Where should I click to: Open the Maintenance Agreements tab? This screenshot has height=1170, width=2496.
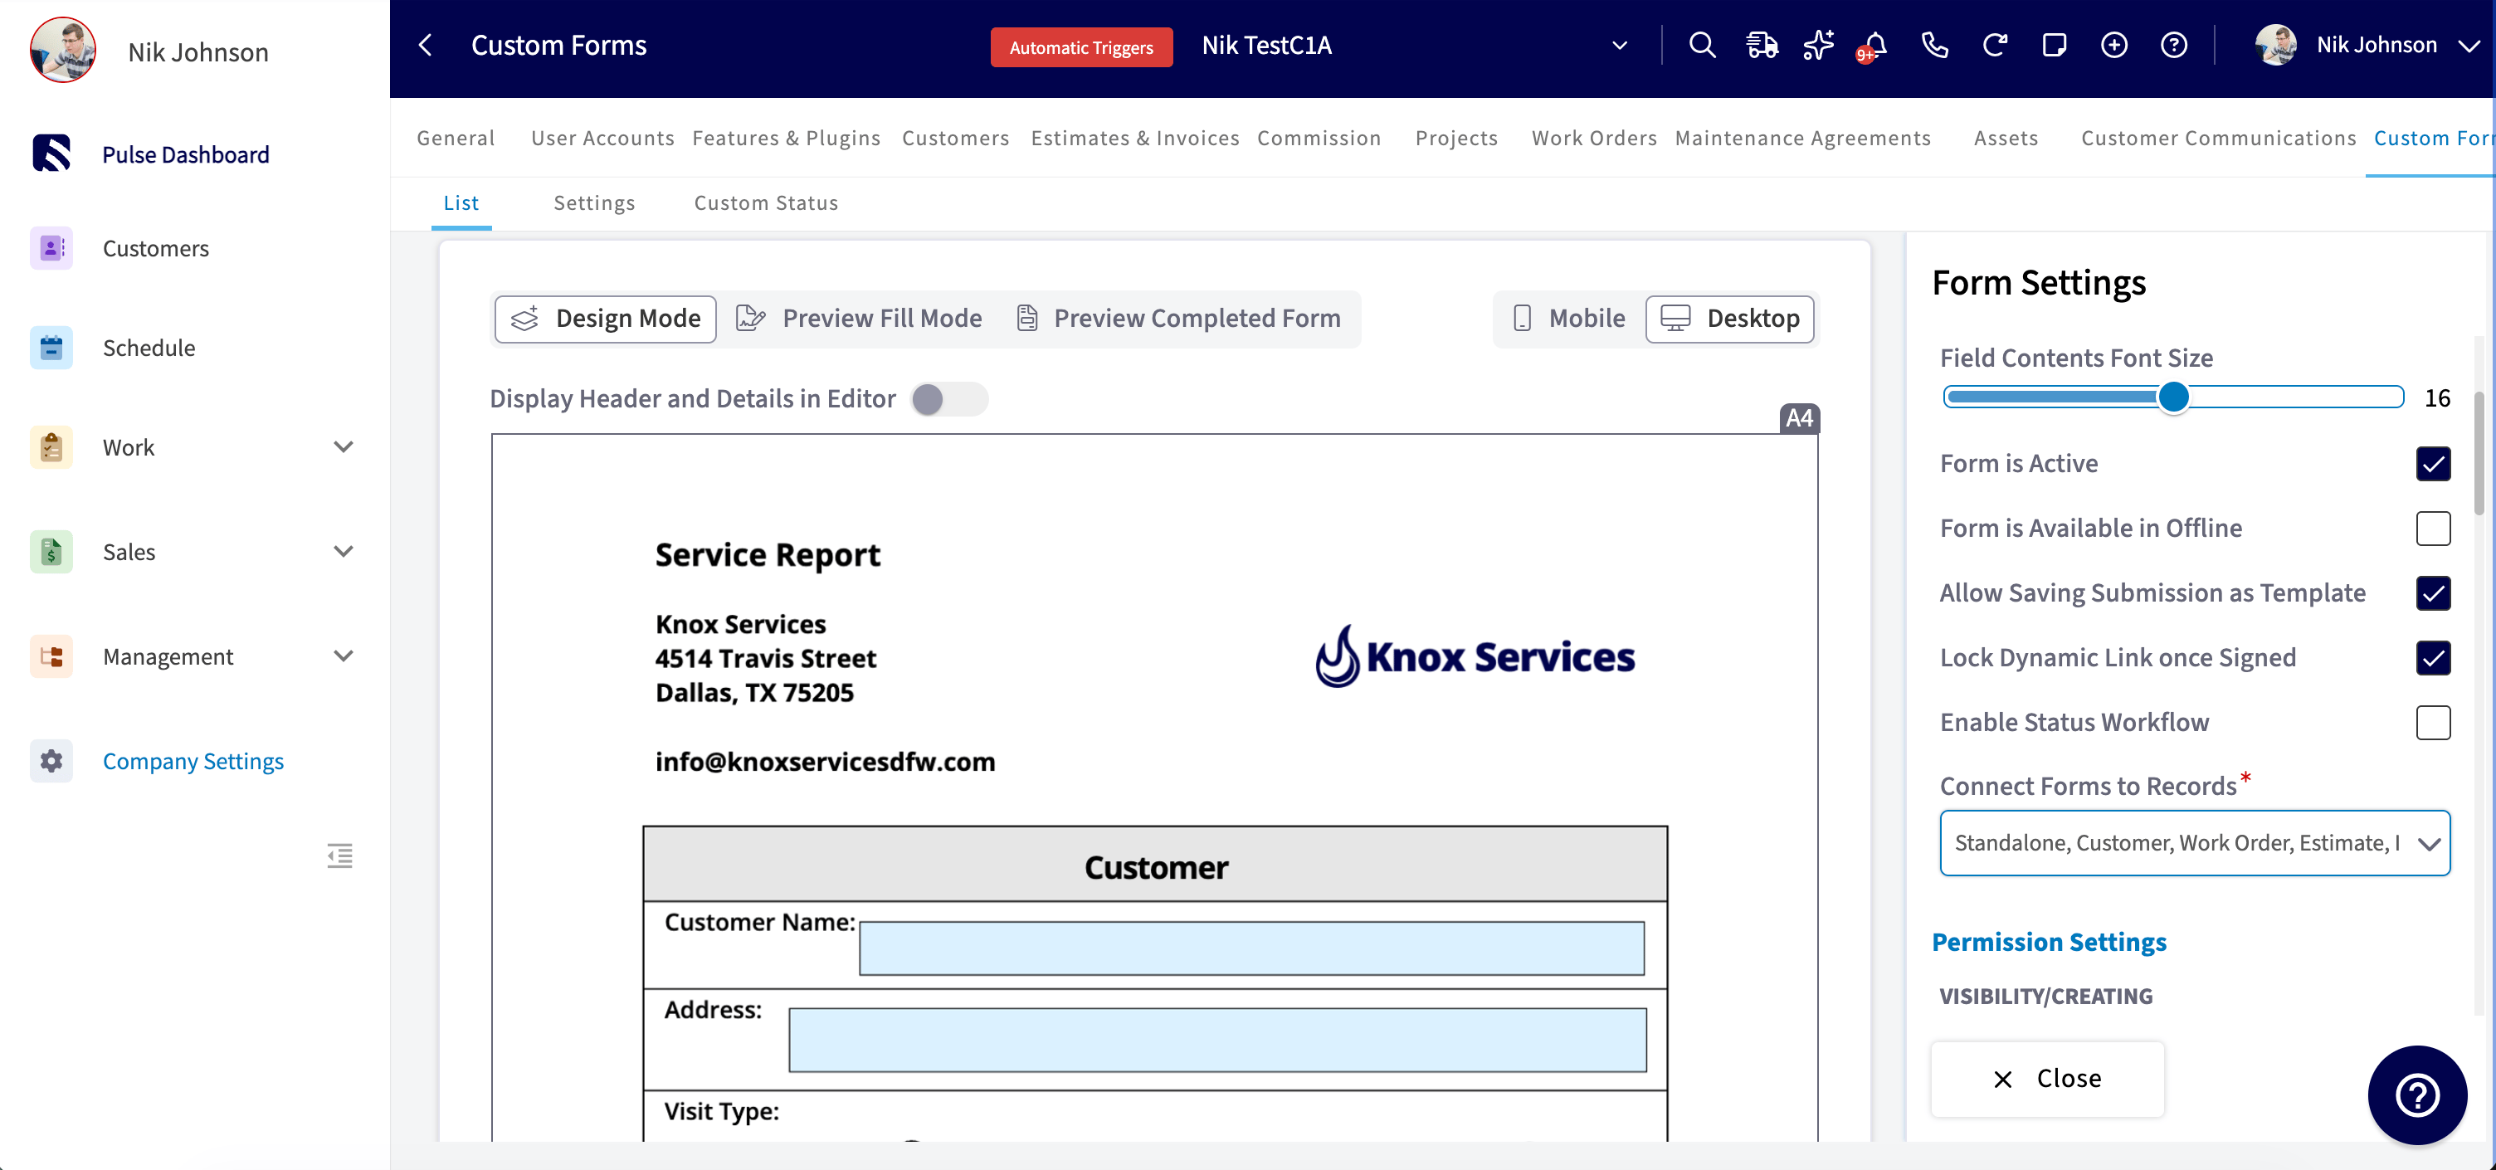point(1802,139)
